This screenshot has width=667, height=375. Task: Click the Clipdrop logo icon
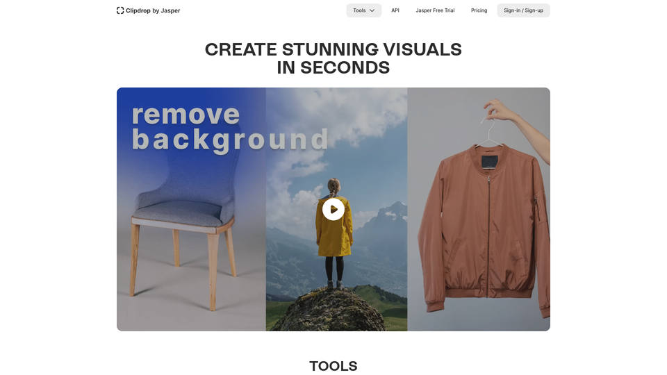tap(120, 10)
